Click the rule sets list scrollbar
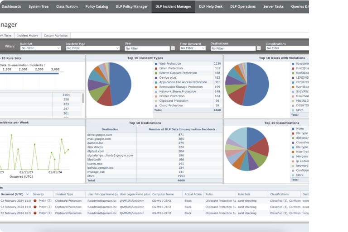The image size is (348, 232). pyautogui.click(x=83, y=98)
